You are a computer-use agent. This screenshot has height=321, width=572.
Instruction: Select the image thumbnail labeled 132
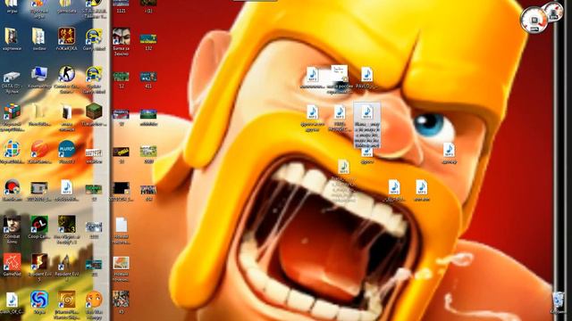tap(148, 38)
